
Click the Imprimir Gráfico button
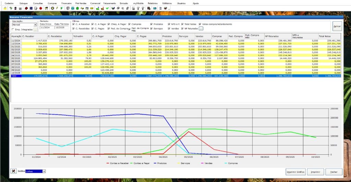[295, 172]
